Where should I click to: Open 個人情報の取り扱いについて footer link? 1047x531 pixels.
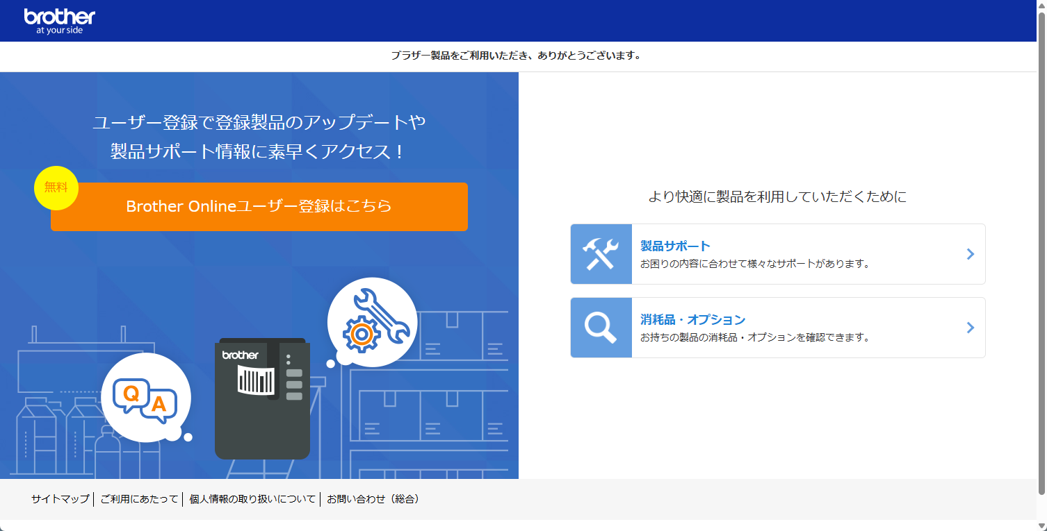[252, 499]
